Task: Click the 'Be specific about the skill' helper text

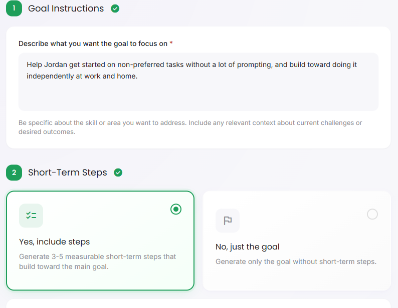Action: click(x=190, y=127)
